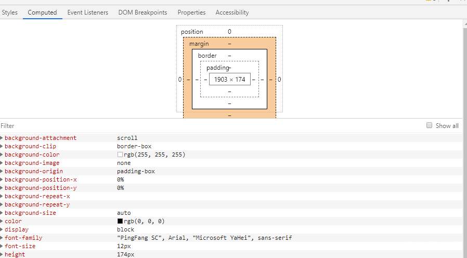Click the padding label in box model
467x258 pixels.
tap(216, 68)
